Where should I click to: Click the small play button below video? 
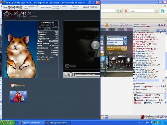point(71,75)
